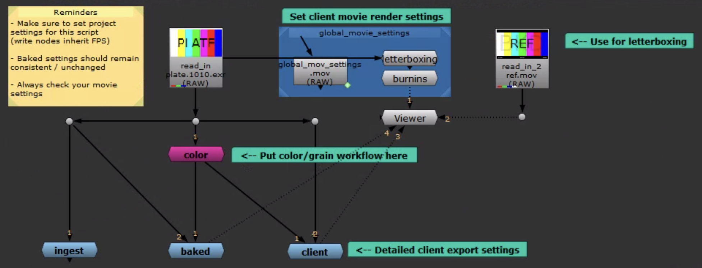
Task: Click the dot node beneath read_in_2
Action: click(522, 117)
